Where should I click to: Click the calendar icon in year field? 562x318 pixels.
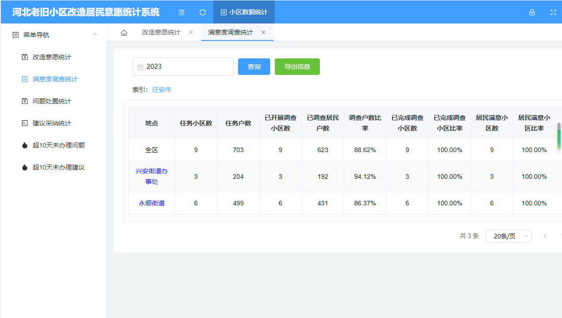tap(140, 67)
